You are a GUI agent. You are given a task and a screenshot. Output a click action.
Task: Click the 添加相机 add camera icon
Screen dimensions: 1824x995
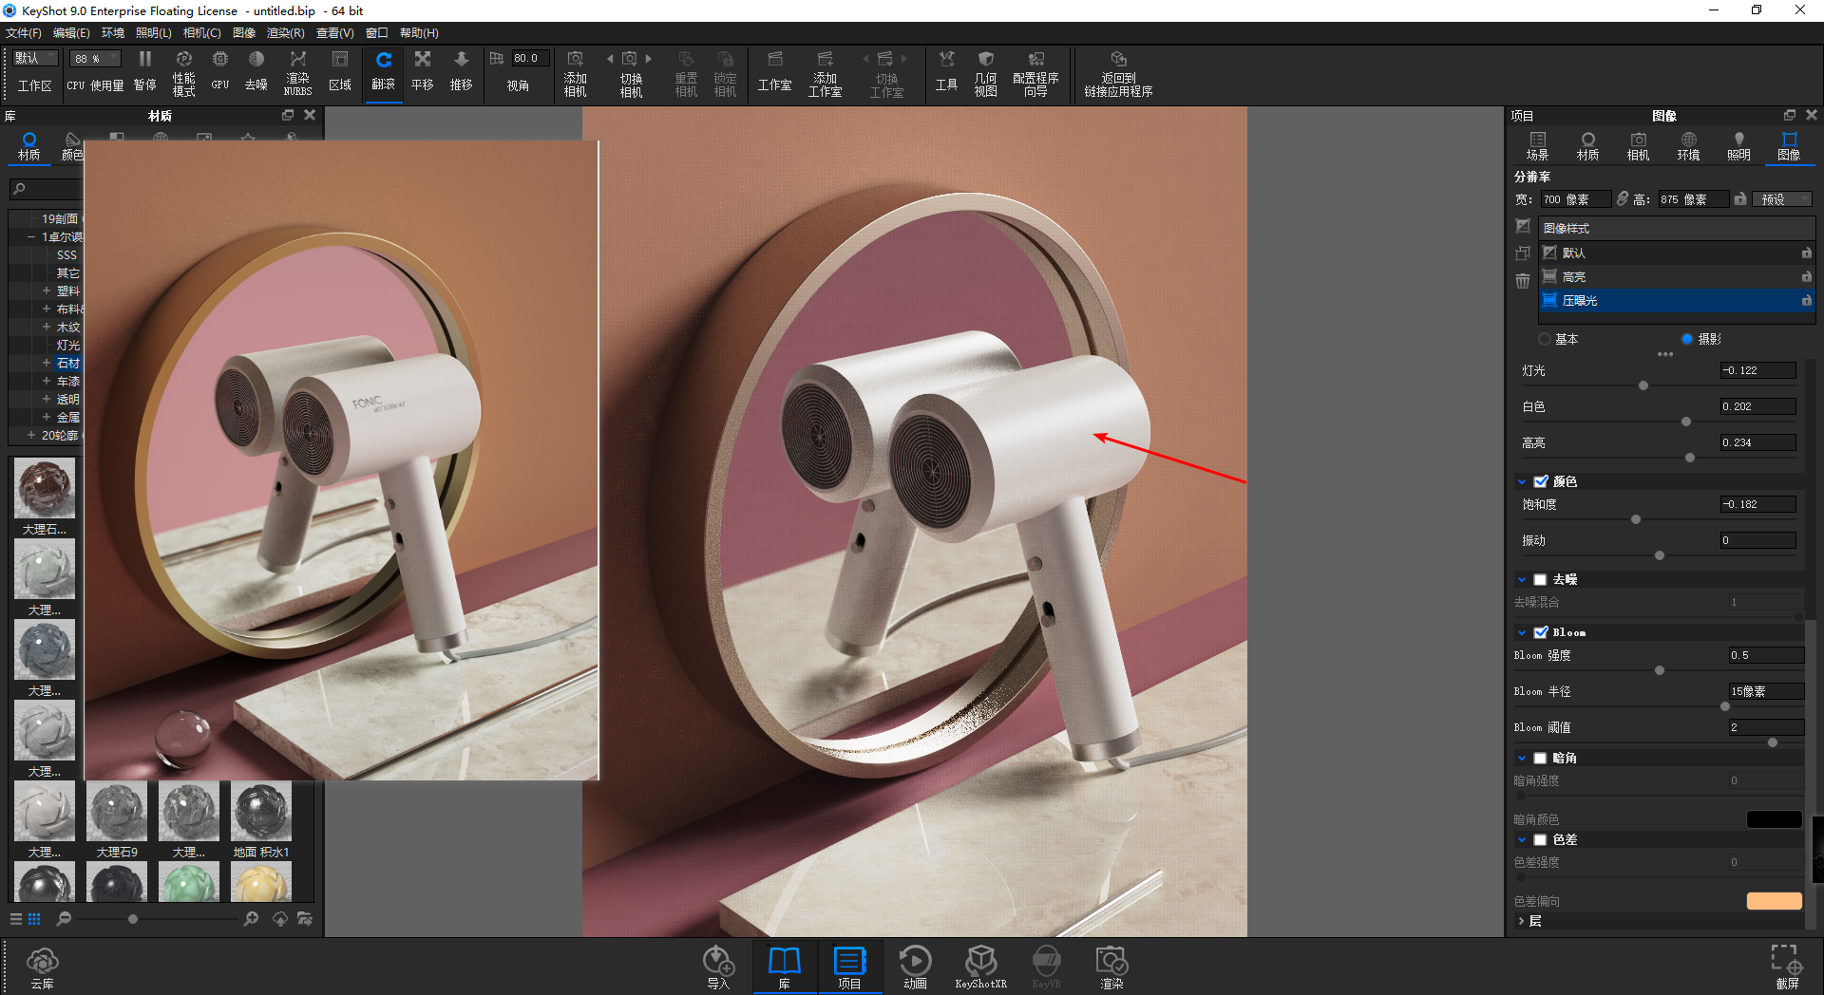tap(575, 73)
